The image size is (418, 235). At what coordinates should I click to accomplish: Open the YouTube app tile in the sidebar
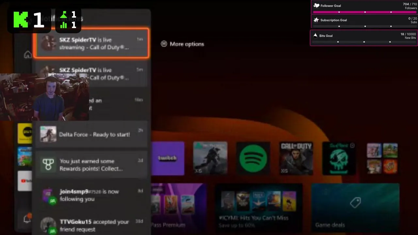pyautogui.click(x=25, y=181)
